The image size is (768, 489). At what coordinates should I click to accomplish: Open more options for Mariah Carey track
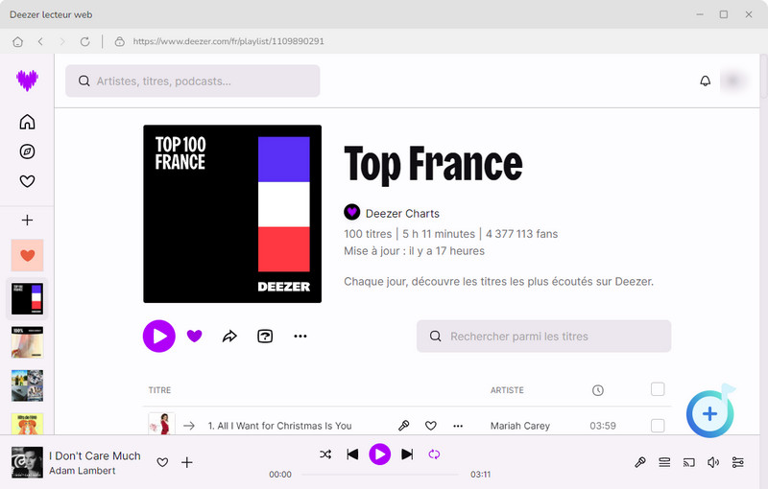click(x=458, y=426)
